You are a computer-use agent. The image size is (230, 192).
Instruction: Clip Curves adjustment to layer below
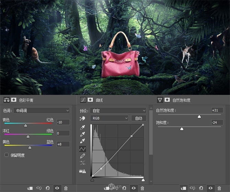point(106,188)
